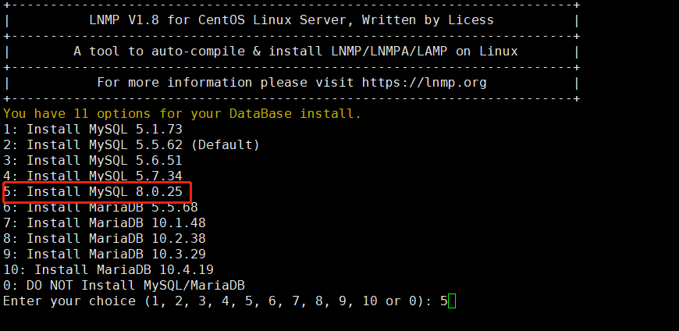Click the Install MariaDB 10.2.38 option
This screenshot has height=331, width=679.
coord(104,238)
